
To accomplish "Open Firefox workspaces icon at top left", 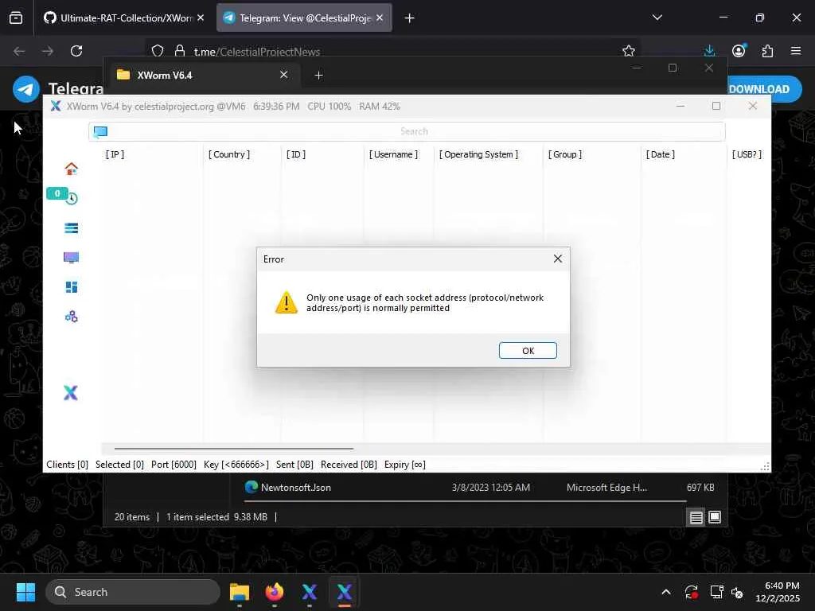I will (x=16, y=18).
